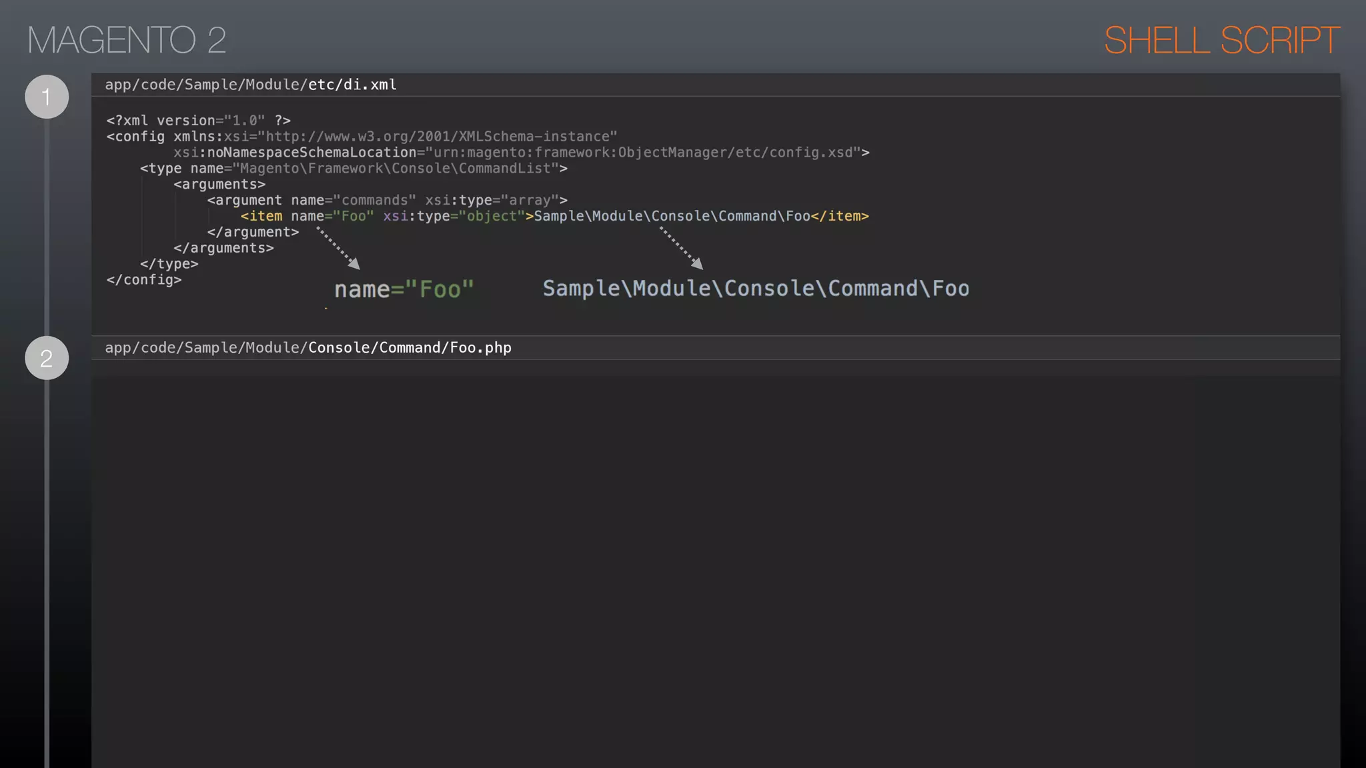Click the "MAGENTO 2" slide title
The height and width of the screenshot is (768, 1366).
pos(127,40)
